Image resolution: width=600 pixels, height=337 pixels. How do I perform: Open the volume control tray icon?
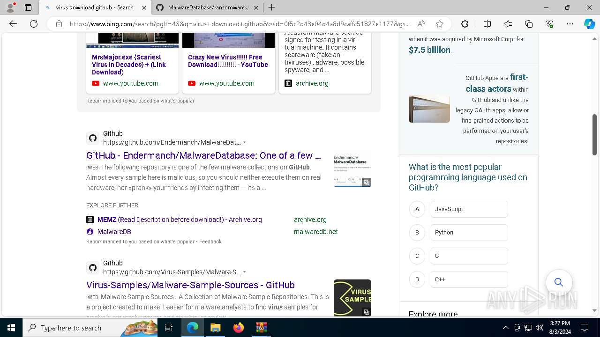[540, 328]
